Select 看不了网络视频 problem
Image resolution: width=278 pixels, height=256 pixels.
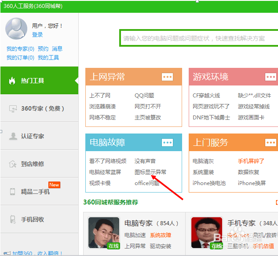(x=108, y=161)
